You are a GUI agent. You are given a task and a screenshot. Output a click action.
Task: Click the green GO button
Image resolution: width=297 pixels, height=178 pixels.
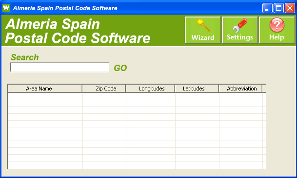click(x=120, y=68)
